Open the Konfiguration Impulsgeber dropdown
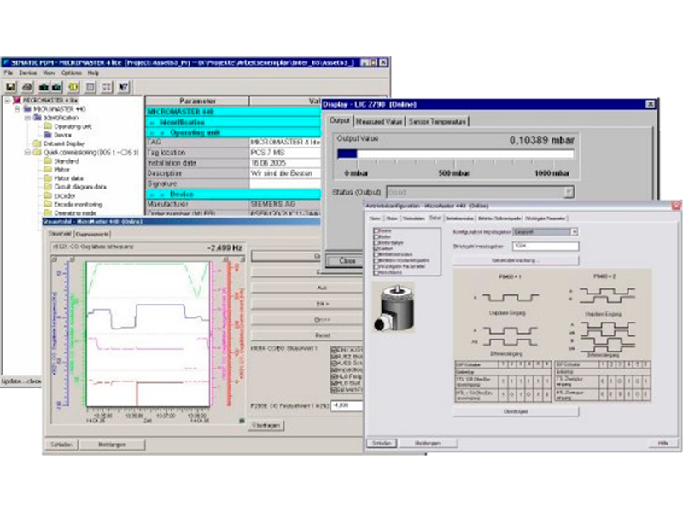This screenshot has width=683, height=512. (x=574, y=232)
